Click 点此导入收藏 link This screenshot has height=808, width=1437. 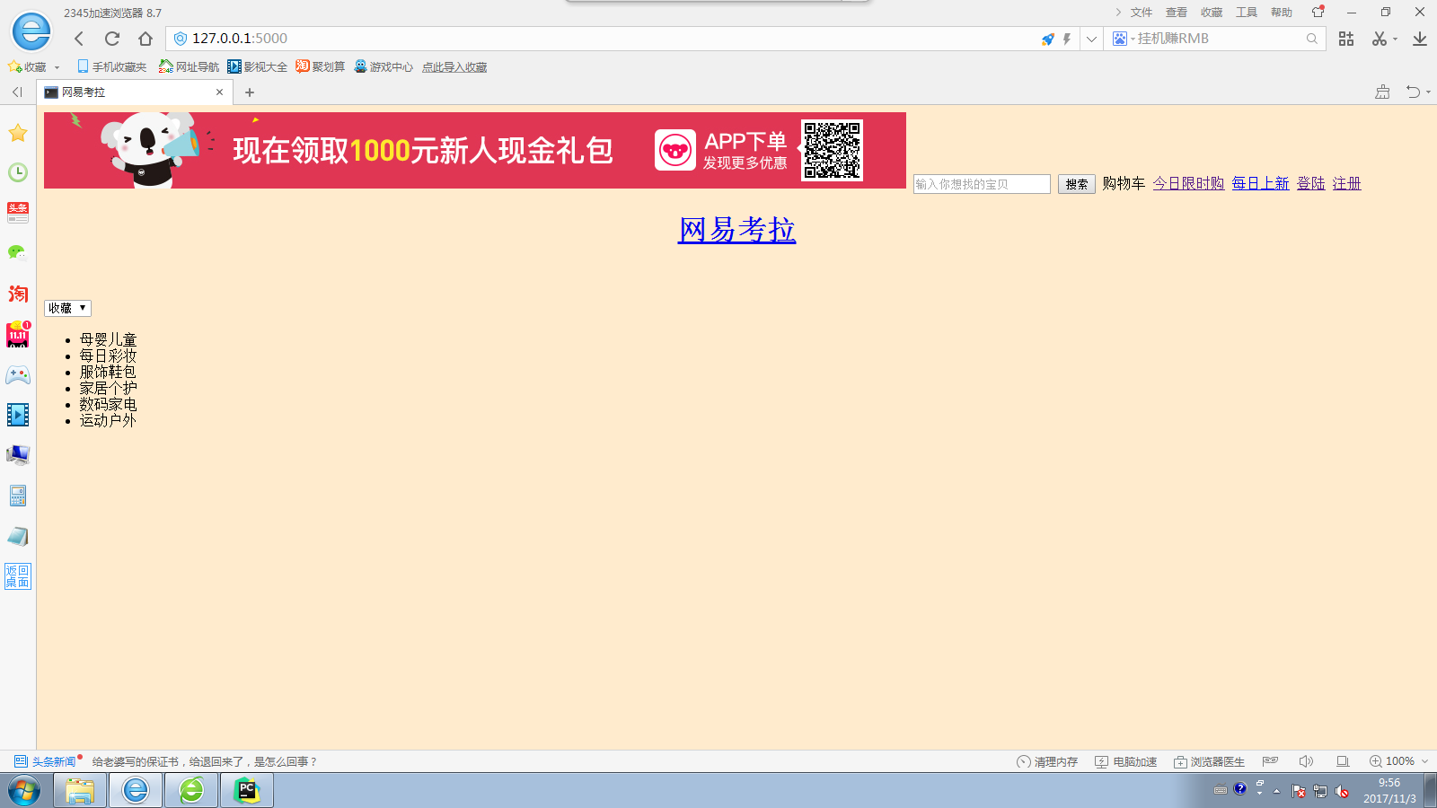coord(454,67)
